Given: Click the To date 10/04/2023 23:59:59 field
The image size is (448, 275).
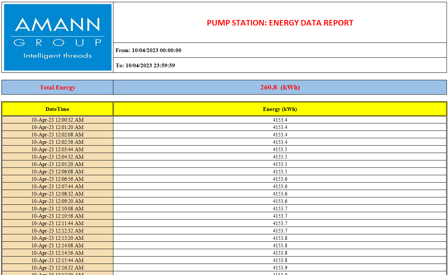Looking at the screenshot, I should point(145,65).
